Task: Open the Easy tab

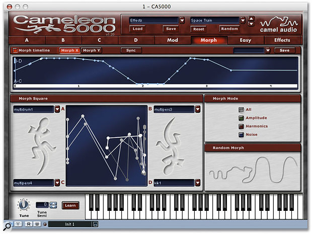Action: (246, 40)
